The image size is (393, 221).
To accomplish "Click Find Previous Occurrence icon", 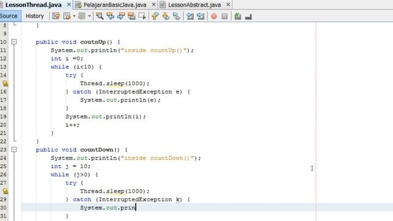I will [x=111, y=17].
